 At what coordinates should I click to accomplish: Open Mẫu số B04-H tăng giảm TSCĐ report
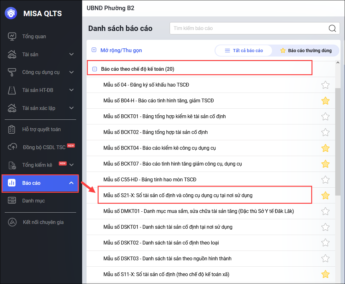point(159,100)
